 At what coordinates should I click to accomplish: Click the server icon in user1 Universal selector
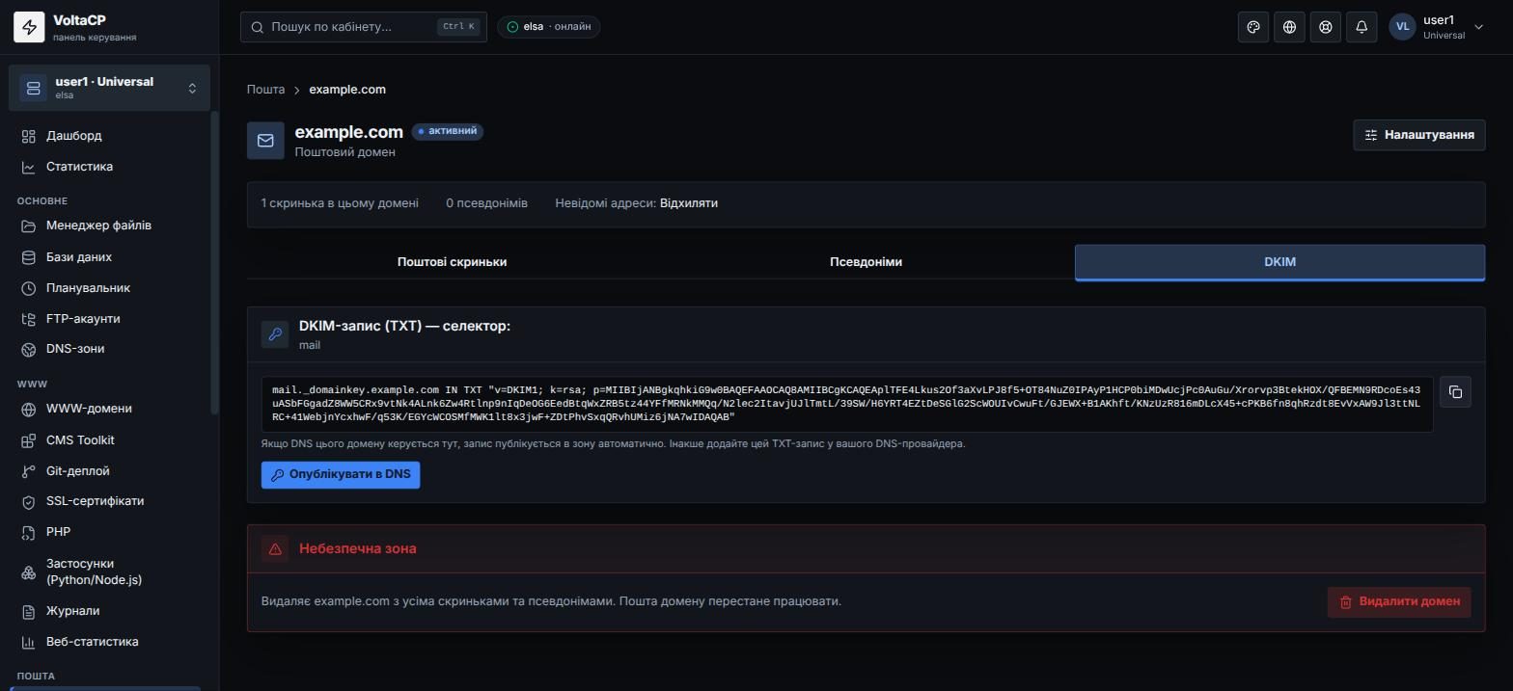point(33,88)
